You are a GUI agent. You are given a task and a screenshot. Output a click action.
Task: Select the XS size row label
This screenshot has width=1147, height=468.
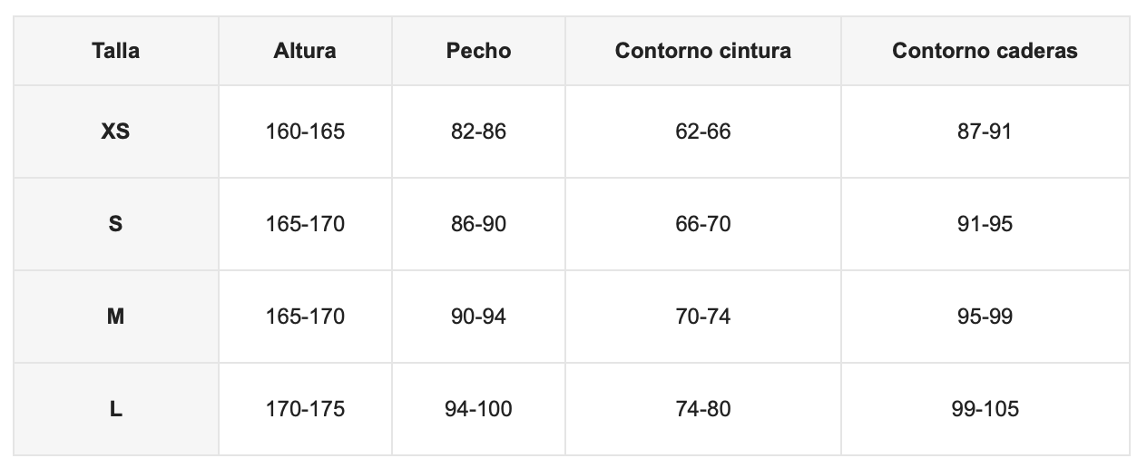[115, 132]
